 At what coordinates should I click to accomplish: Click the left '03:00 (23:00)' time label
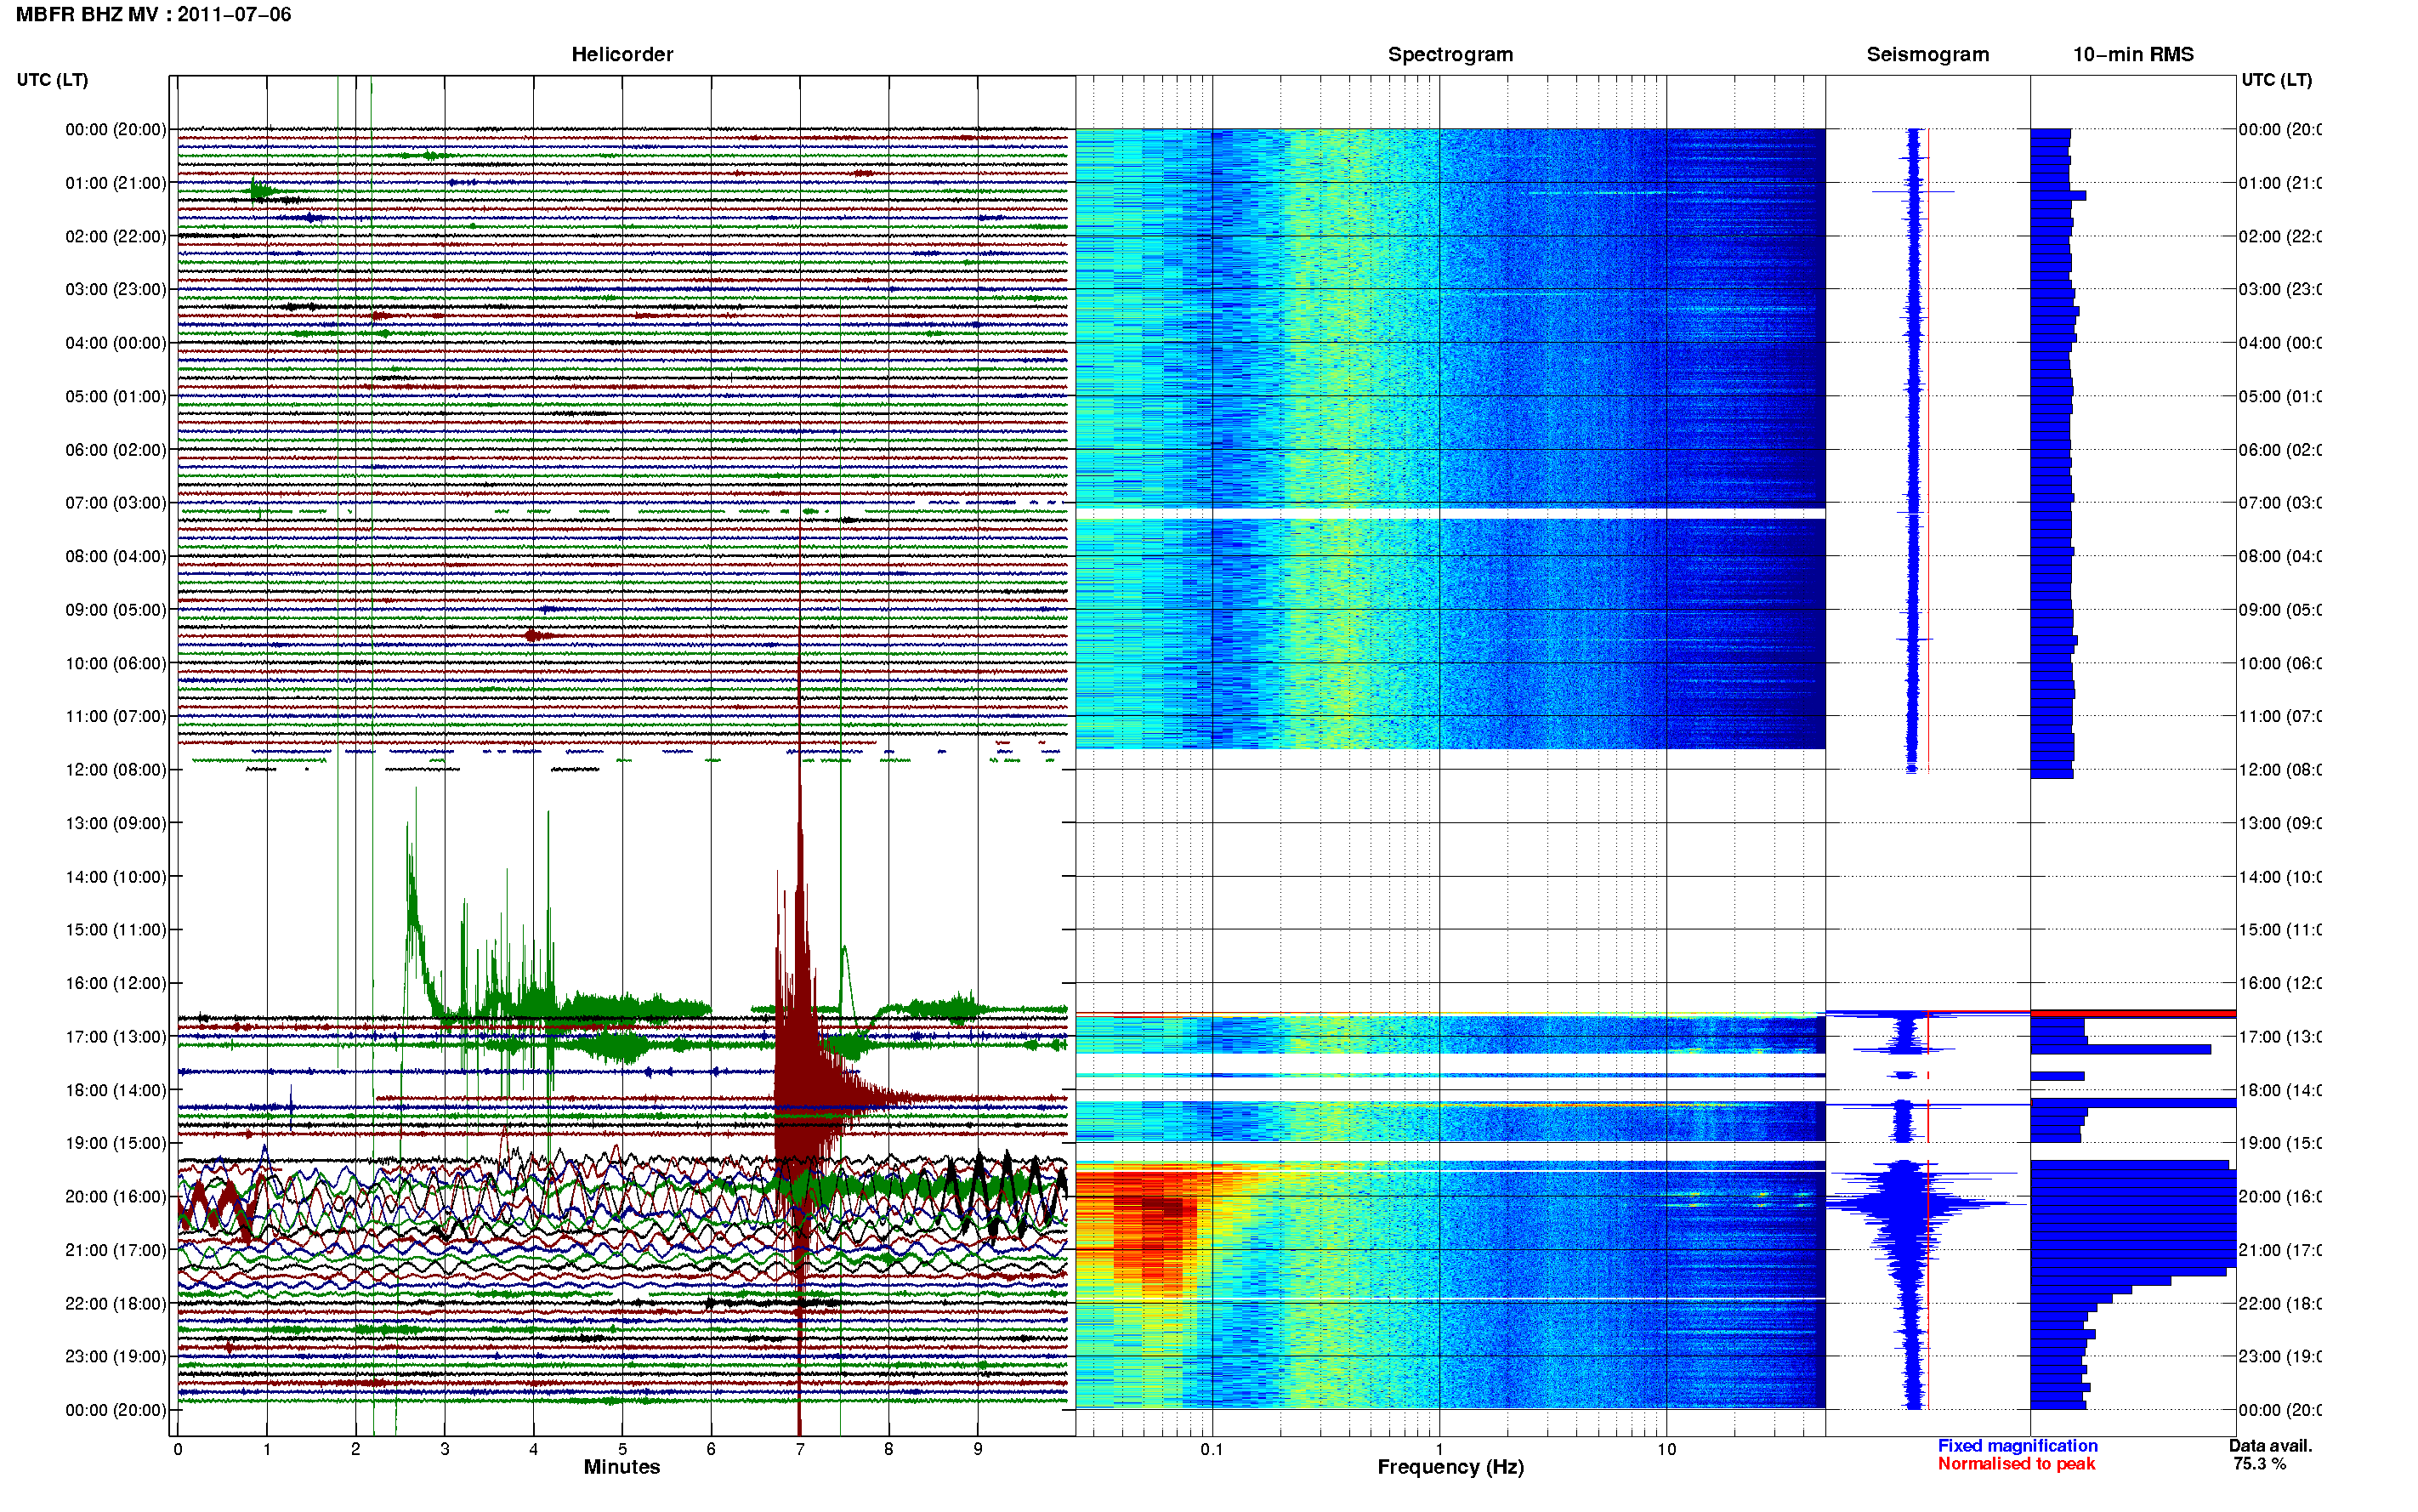(116, 289)
